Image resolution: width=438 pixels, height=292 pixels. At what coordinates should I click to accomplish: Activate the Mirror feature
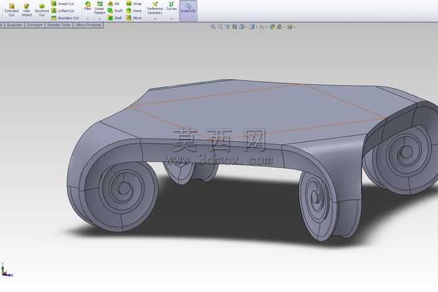click(134, 17)
